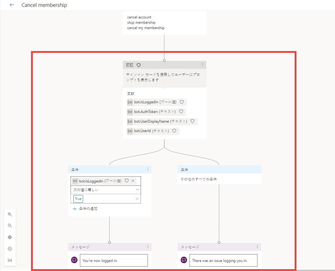Click chat bubble icon beside 'You're now logged in'
The height and width of the screenshot is (271, 335).
[x=74, y=260]
